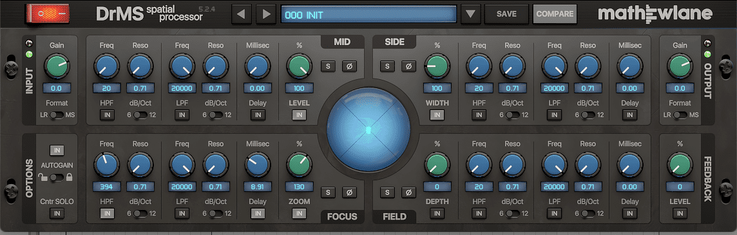The height and width of the screenshot is (235, 737).
Task: Toggle the red power switch
Action: coord(47,14)
